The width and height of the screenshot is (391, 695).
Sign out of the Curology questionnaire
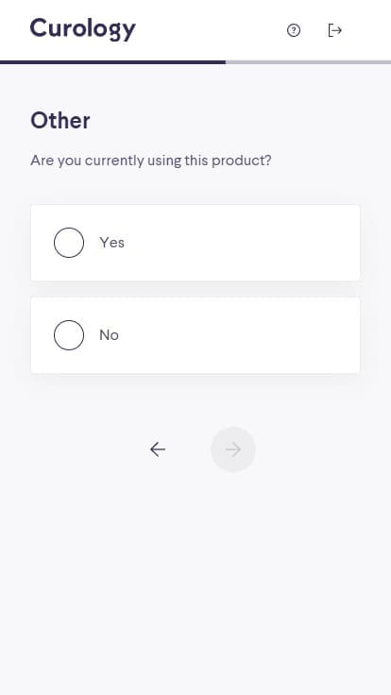point(334,30)
